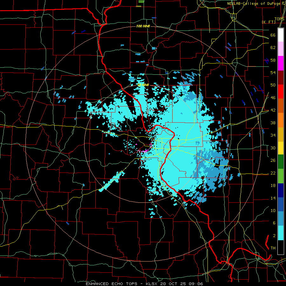The height and width of the screenshot is (286, 286).
Task: Click the gold 38 kft legend swatch
Action: pos(281,134)
